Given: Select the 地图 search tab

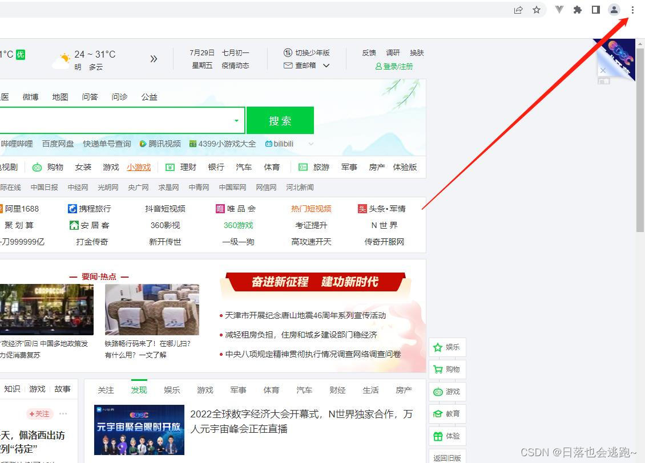Looking at the screenshot, I should click(x=60, y=97).
